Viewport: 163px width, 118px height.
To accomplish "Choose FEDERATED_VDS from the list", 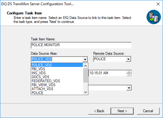I will point(57,81).
